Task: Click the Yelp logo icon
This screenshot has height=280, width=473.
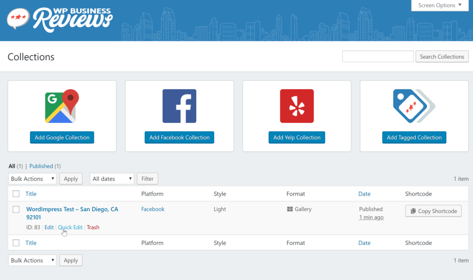Action: point(297,106)
